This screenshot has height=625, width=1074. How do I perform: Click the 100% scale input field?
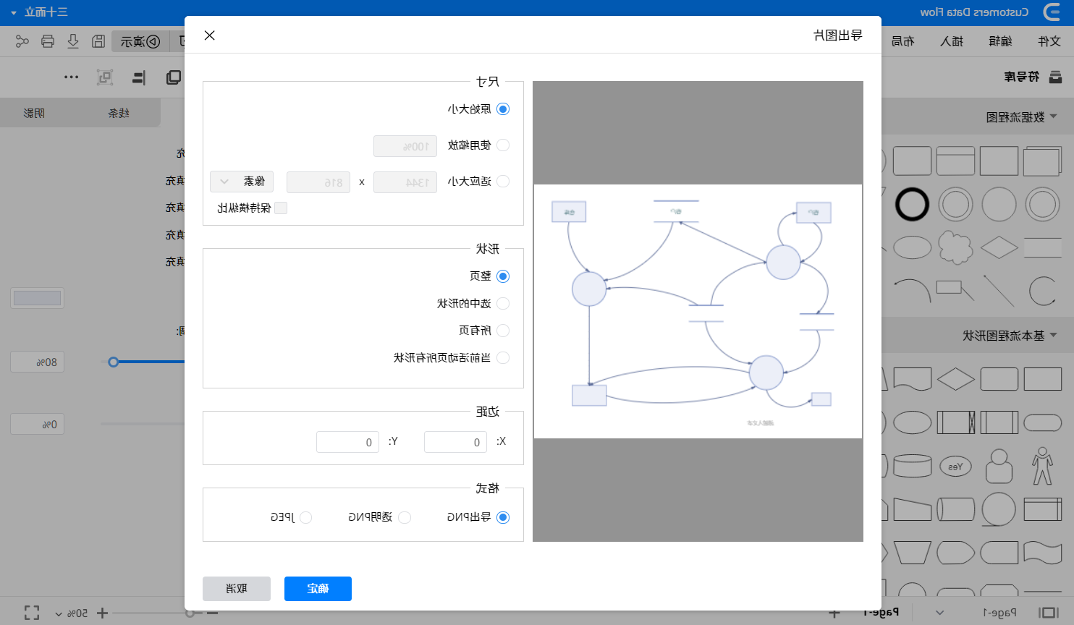point(405,146)
